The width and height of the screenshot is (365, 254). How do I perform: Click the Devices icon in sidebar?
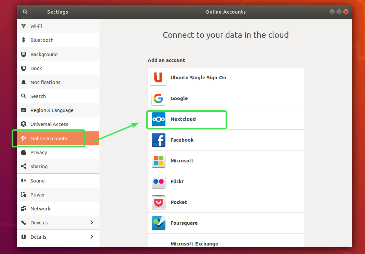[x=24, y=222]
